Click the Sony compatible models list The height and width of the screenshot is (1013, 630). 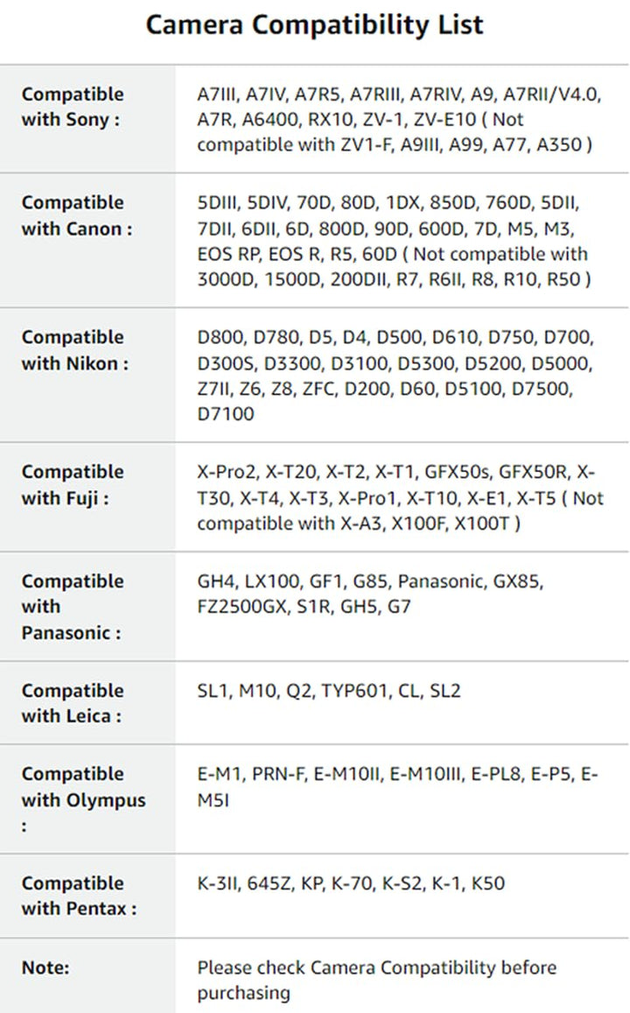pyautogui.click(x=399, y=119)
